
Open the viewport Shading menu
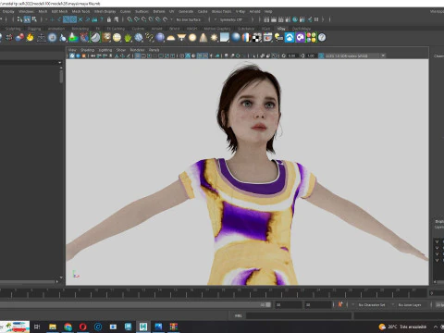point(87,50)
